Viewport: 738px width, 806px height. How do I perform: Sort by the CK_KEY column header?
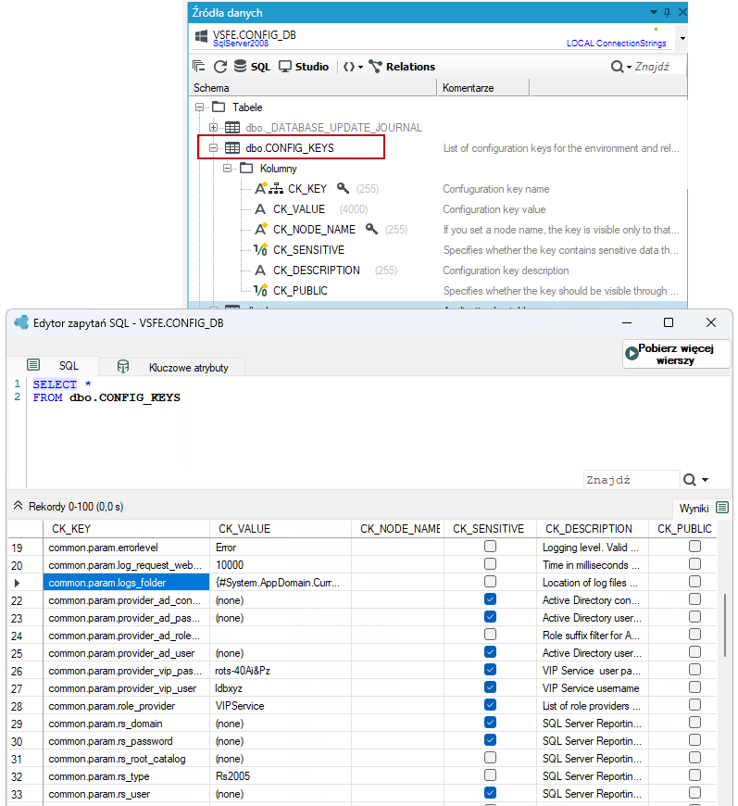(127, 529)
